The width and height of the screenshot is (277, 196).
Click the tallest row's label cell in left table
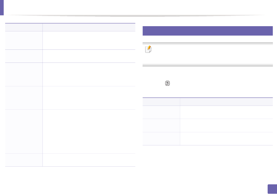[x=24, y=131]
